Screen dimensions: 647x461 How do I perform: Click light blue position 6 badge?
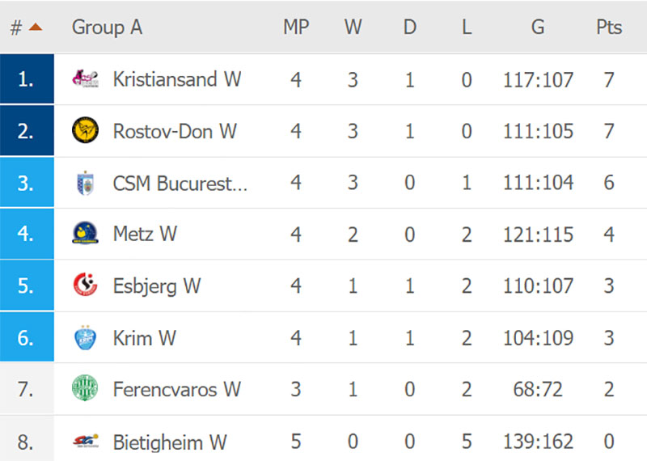pyautogui.click(x=27, y=336)
